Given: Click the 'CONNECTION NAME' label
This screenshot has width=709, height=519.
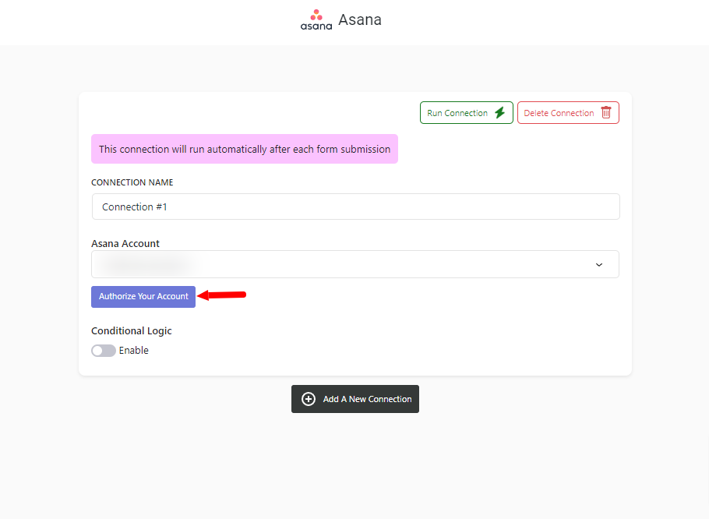Looking at the screenshot, I should 132,182.
